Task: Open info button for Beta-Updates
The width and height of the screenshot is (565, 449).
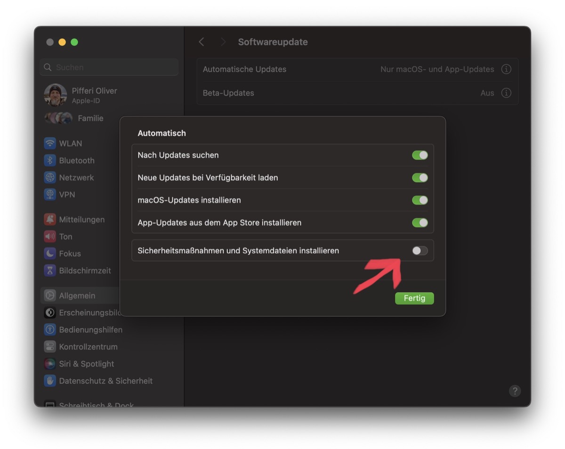Action: [506, 93]
